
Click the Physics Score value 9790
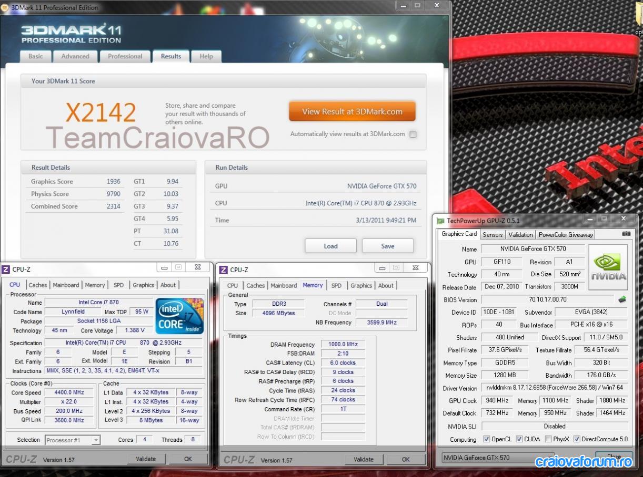click(x=114, y=194)
